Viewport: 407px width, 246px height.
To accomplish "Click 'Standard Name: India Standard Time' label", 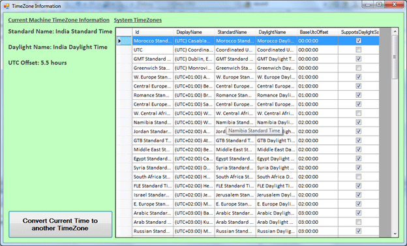I will click(x=60, y=31).
